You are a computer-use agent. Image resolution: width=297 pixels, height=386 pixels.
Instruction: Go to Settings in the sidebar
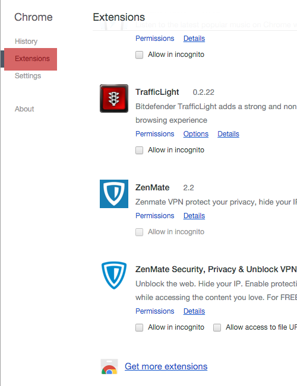pos(28,76)
